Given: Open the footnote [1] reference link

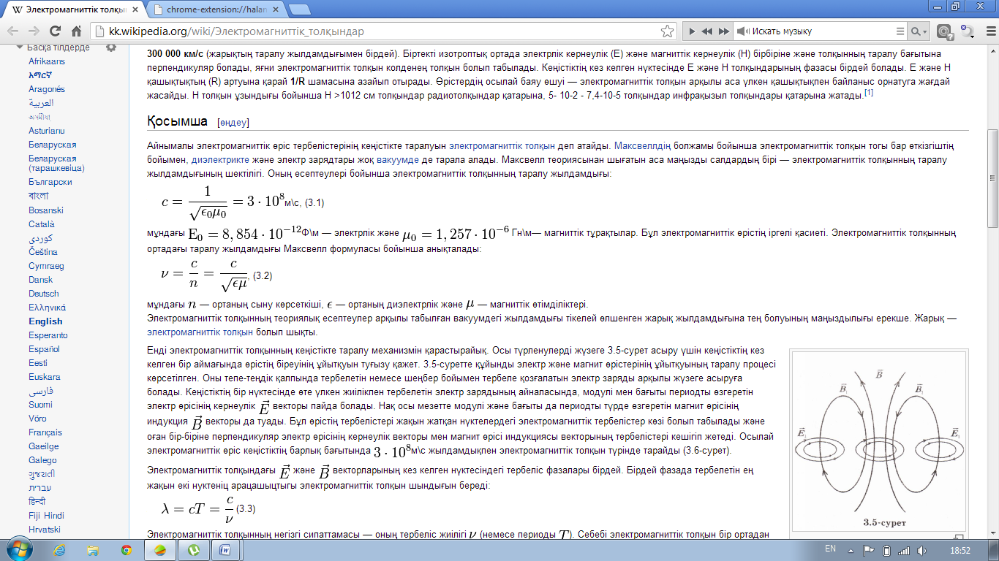Looking at the screenshot, I should click(868, 93).
